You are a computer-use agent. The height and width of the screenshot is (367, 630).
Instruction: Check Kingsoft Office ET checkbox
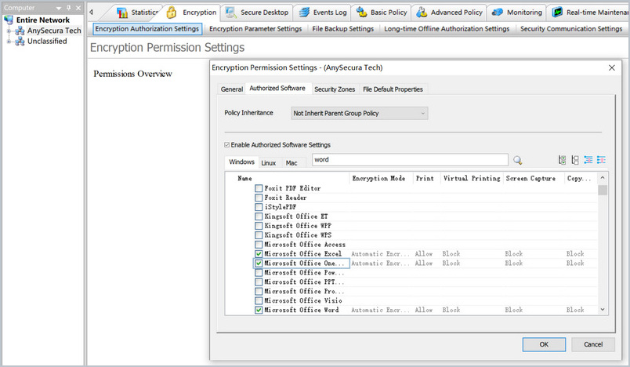tap(259, 216)
